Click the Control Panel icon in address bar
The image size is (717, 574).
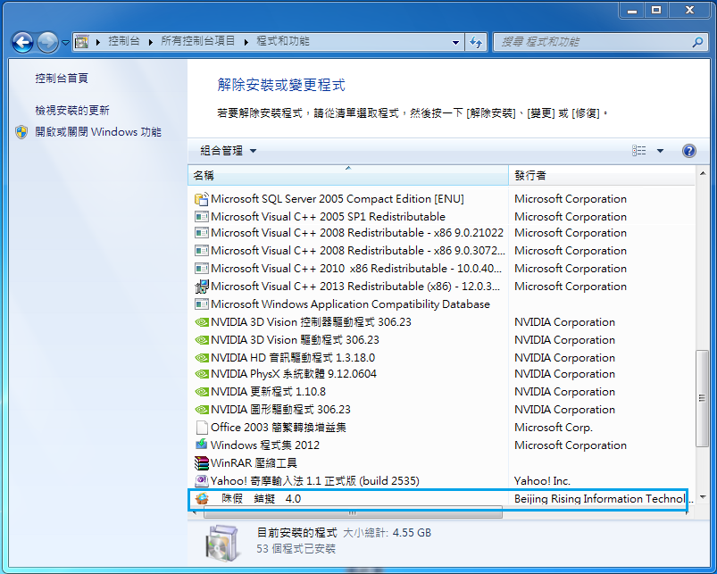coord(82,42)
